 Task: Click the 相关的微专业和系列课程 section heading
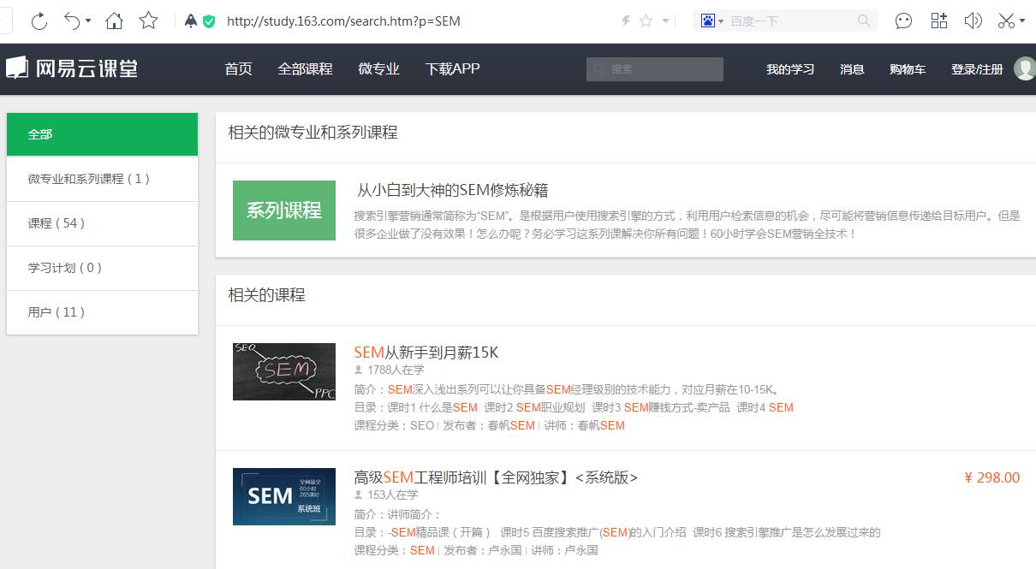313,133
